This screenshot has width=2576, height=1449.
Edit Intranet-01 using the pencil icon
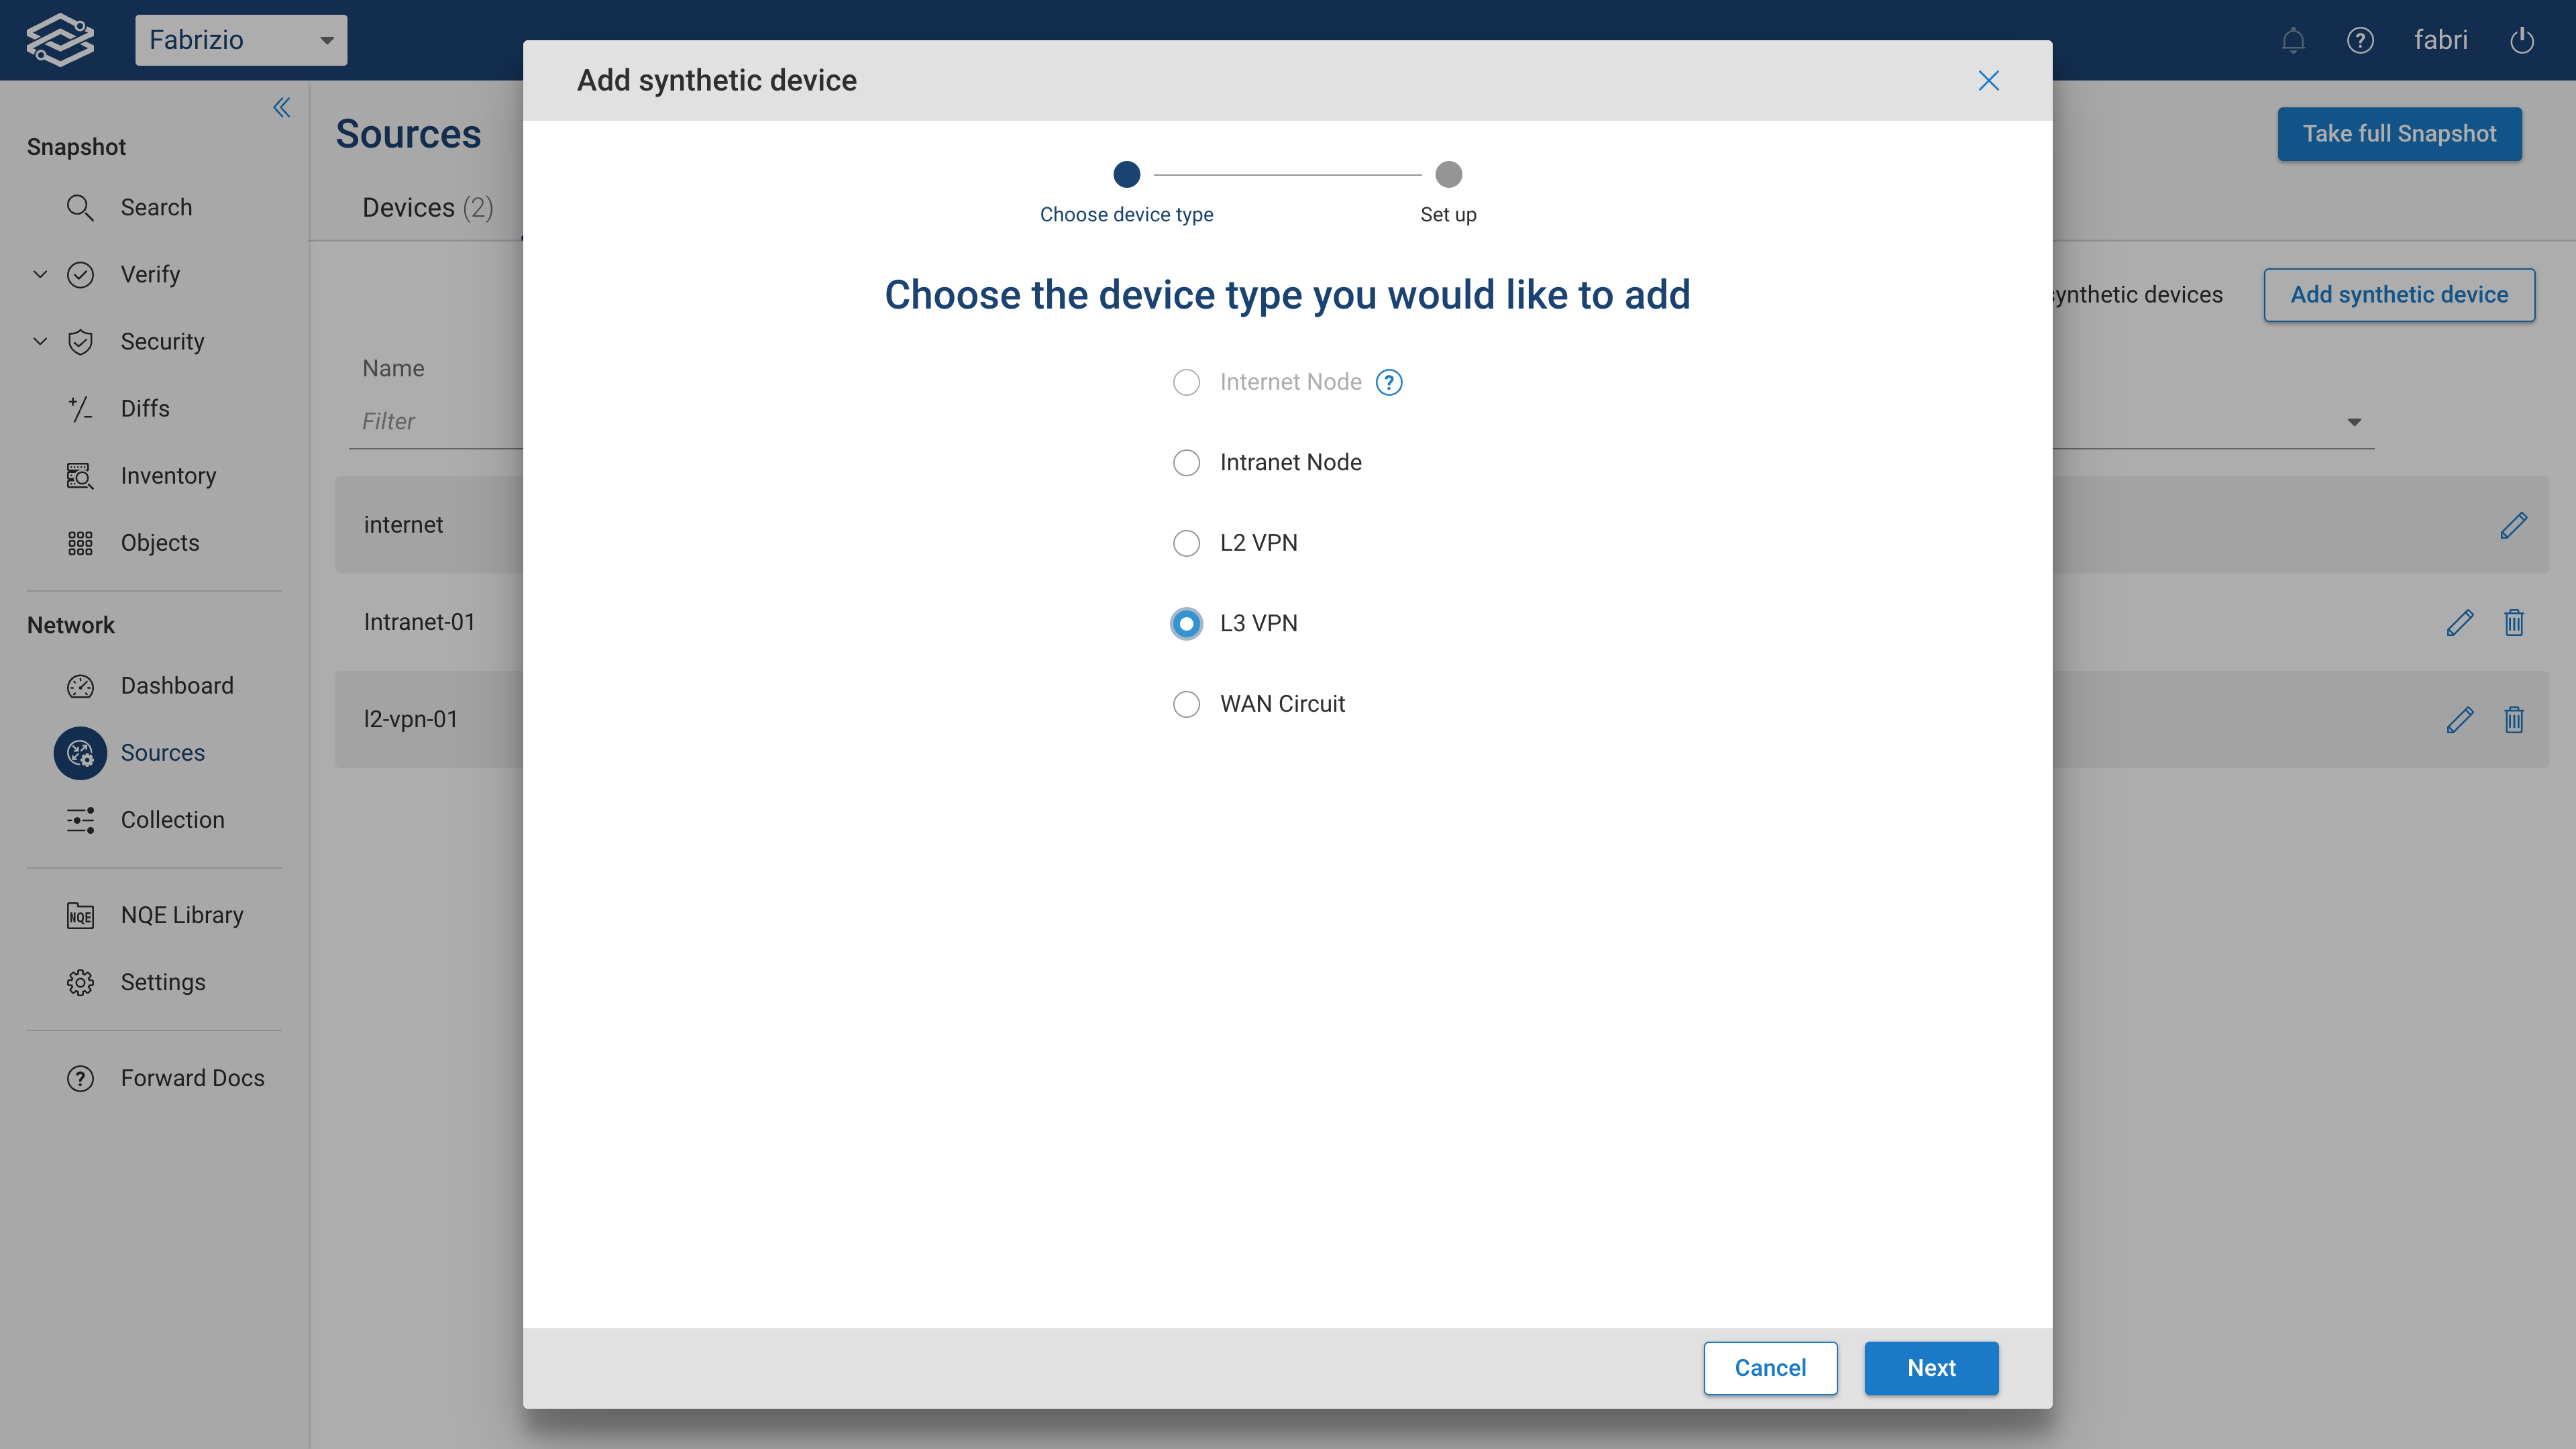tap(2459, 623)
